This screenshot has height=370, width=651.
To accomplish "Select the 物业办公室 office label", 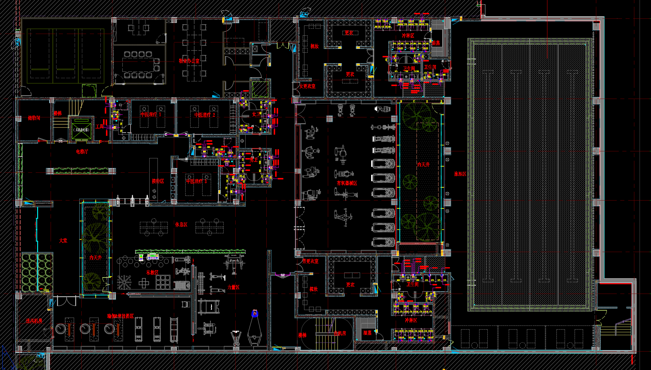I will 189,61.
